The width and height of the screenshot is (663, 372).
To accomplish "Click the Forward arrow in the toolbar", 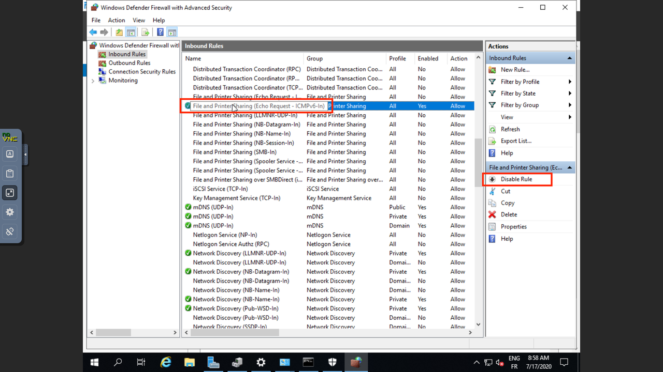I will point(104,32).
